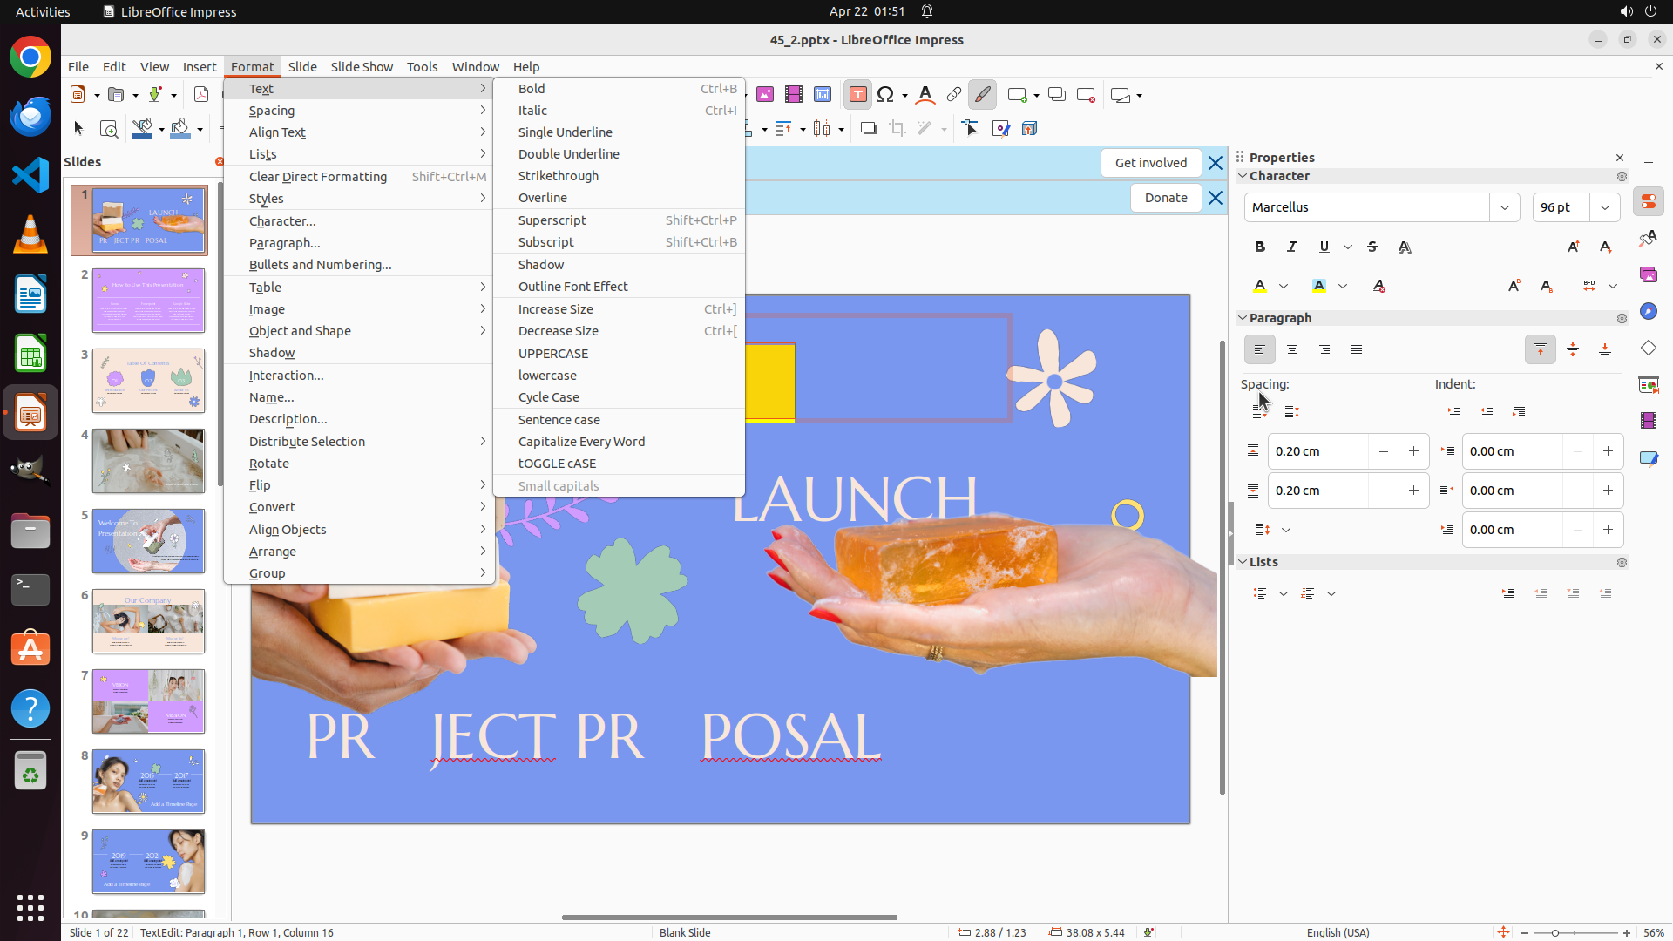Click the Crop Image toolbar icon
The width and height of the screenshot is (1673, 941).
[897, 129]
